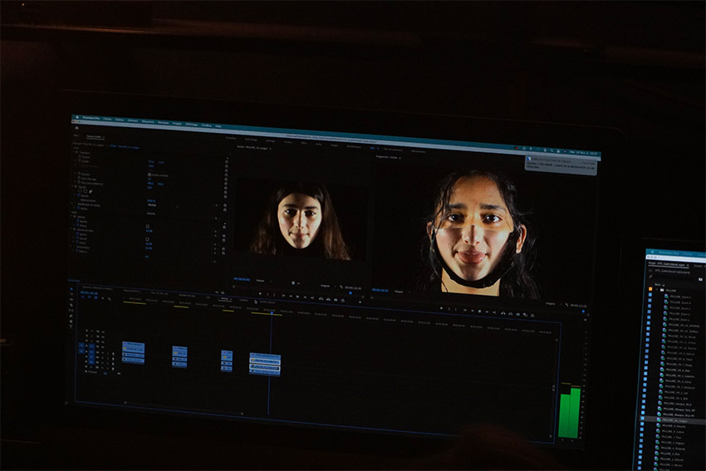The height and width of the screenshot is (471, 706).
Task: Add a marker in the Program monitor
Action: [441, 308]
